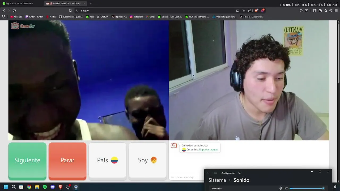The image size is (340, 191).
Task: Click the Reportar abuso link
Action: tap(208, 150)
